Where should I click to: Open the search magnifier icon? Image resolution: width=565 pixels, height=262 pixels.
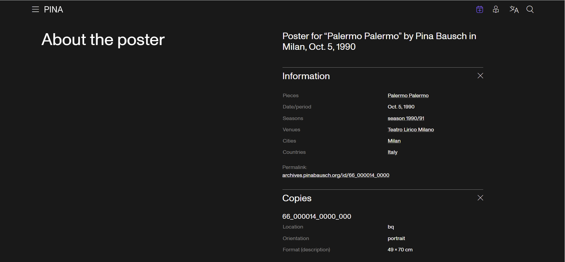530,9
